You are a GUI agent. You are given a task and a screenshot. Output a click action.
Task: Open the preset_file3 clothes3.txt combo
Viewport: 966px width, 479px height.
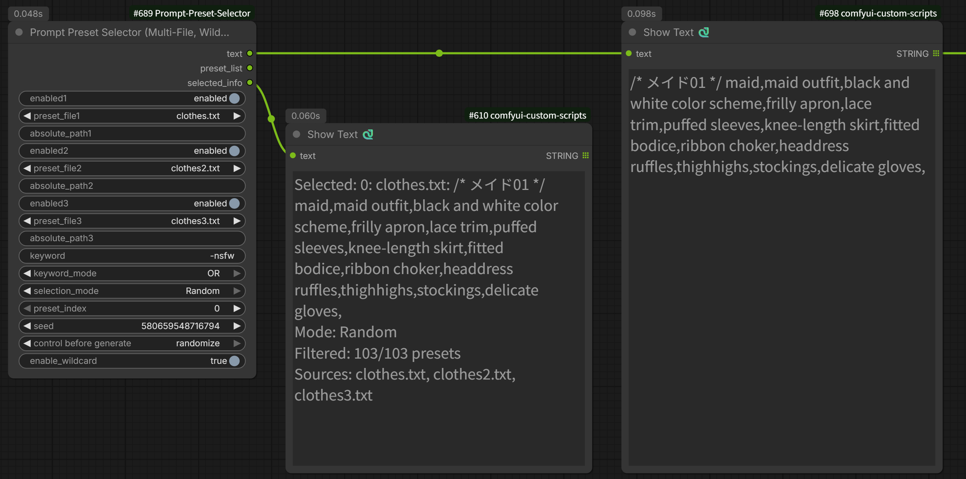[132, 221]
